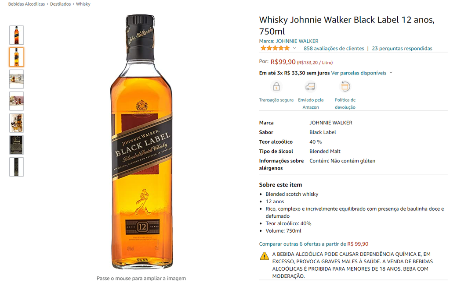The height and width of the screenshot is (283, 450).
Task: Select the last dark box thumbnail
Action: coord(16,167)
